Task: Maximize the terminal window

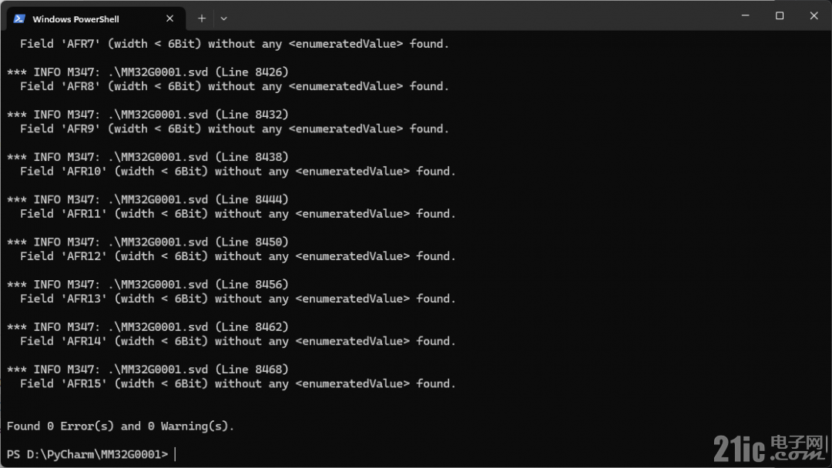Action: [x=780, y=16]
